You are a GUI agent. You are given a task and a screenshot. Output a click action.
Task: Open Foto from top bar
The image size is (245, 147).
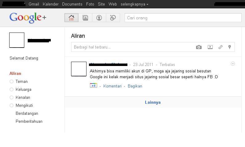pyautogui.click(x=90, y=4)
